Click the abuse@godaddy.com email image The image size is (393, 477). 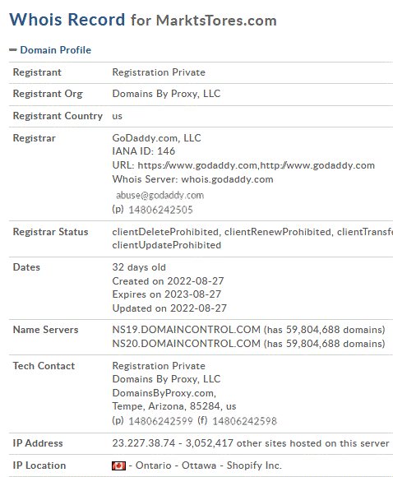pyautogui.click(x=160, y=195)
